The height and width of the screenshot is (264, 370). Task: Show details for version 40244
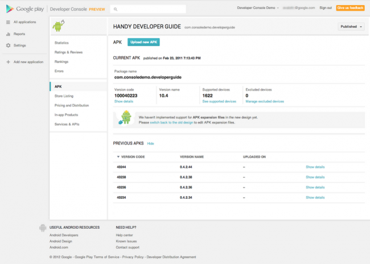click(315, 167)
